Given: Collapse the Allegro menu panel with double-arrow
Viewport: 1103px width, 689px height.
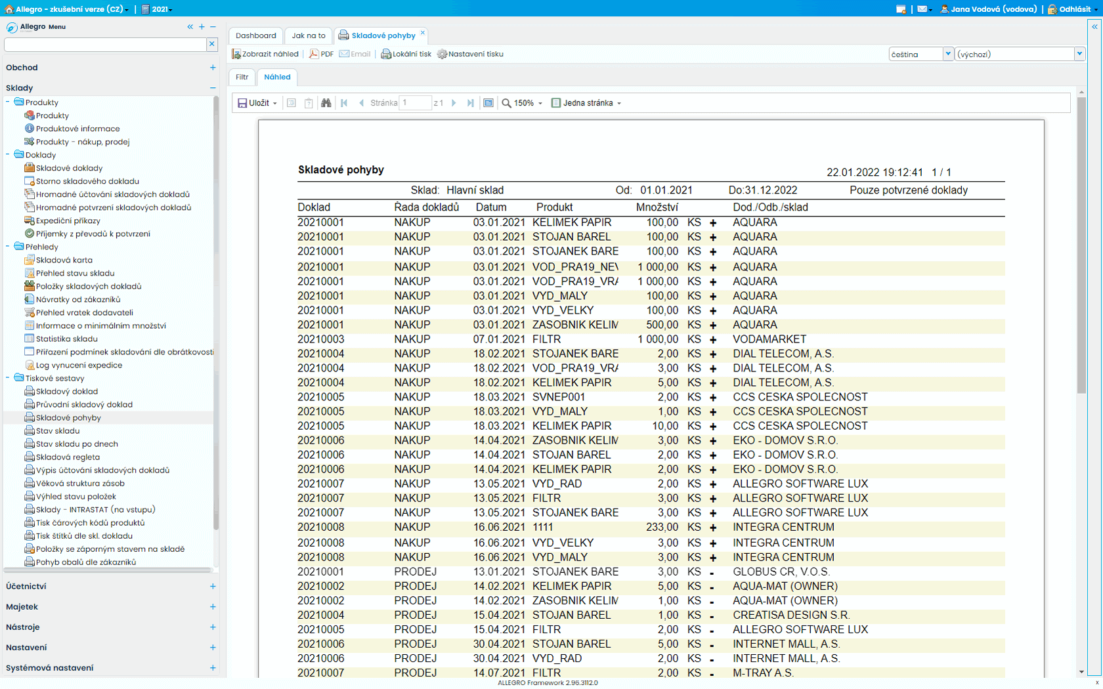Looking at the screenshot, I should click(190, 27).
